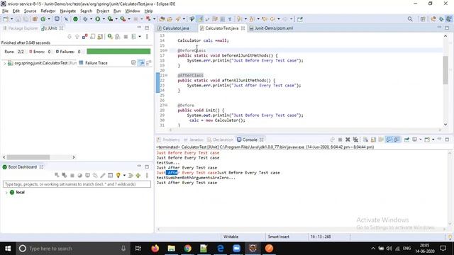The image size is (454, 255).
Task: Open New file dropdown arrow in toolbar
Action: click(12, 19)
